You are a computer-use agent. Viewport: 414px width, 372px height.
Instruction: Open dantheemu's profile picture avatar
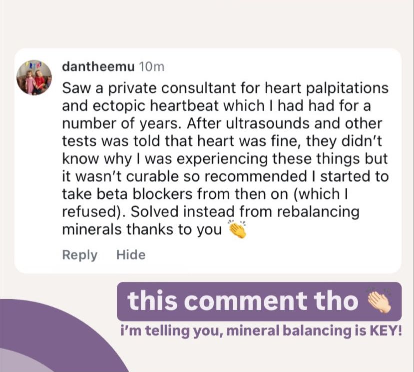(x=34, y=77)
